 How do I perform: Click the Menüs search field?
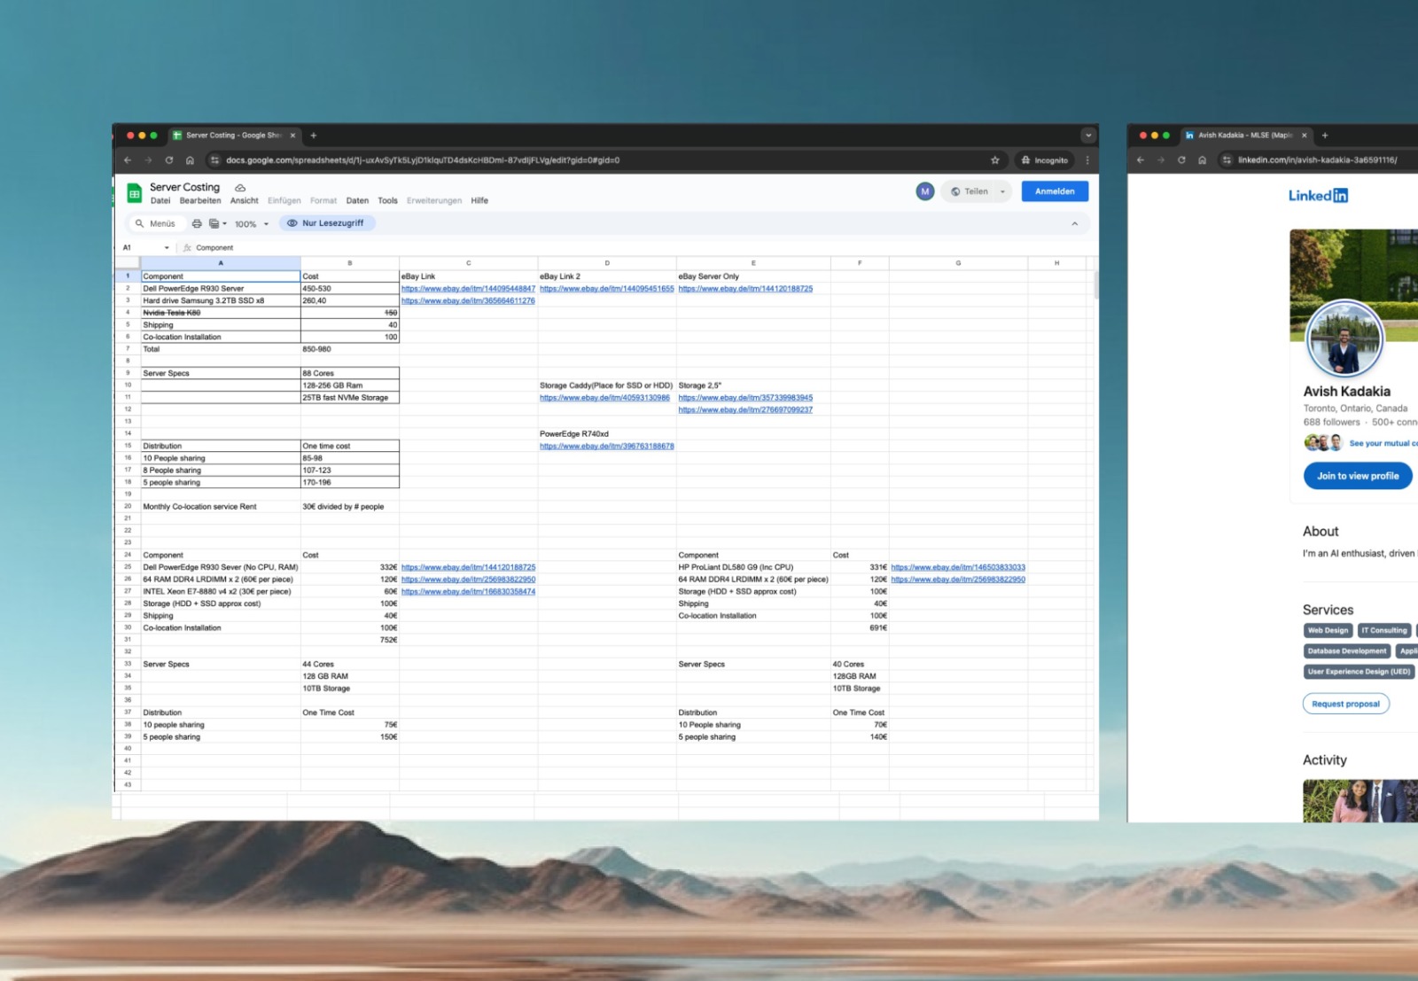(x=161, y=224)
